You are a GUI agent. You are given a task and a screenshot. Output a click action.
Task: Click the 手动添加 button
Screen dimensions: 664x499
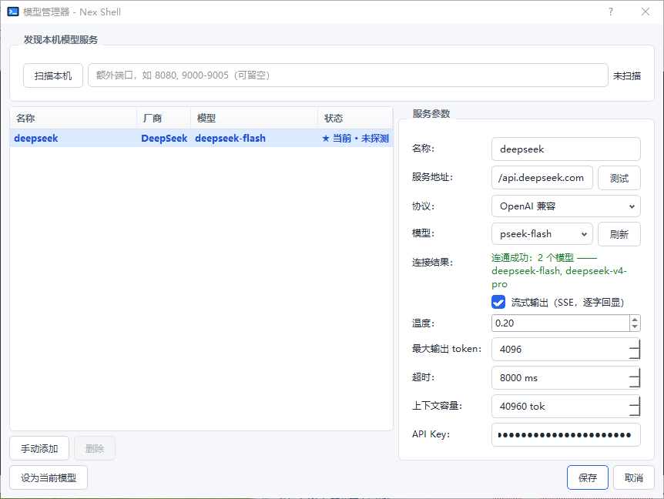[39, 448]
